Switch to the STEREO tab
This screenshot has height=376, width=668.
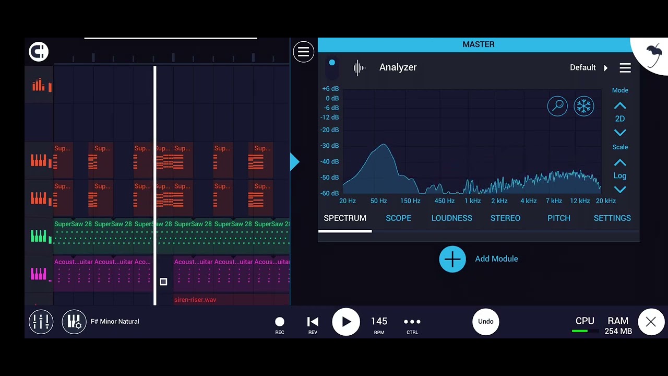coord(505,218)
